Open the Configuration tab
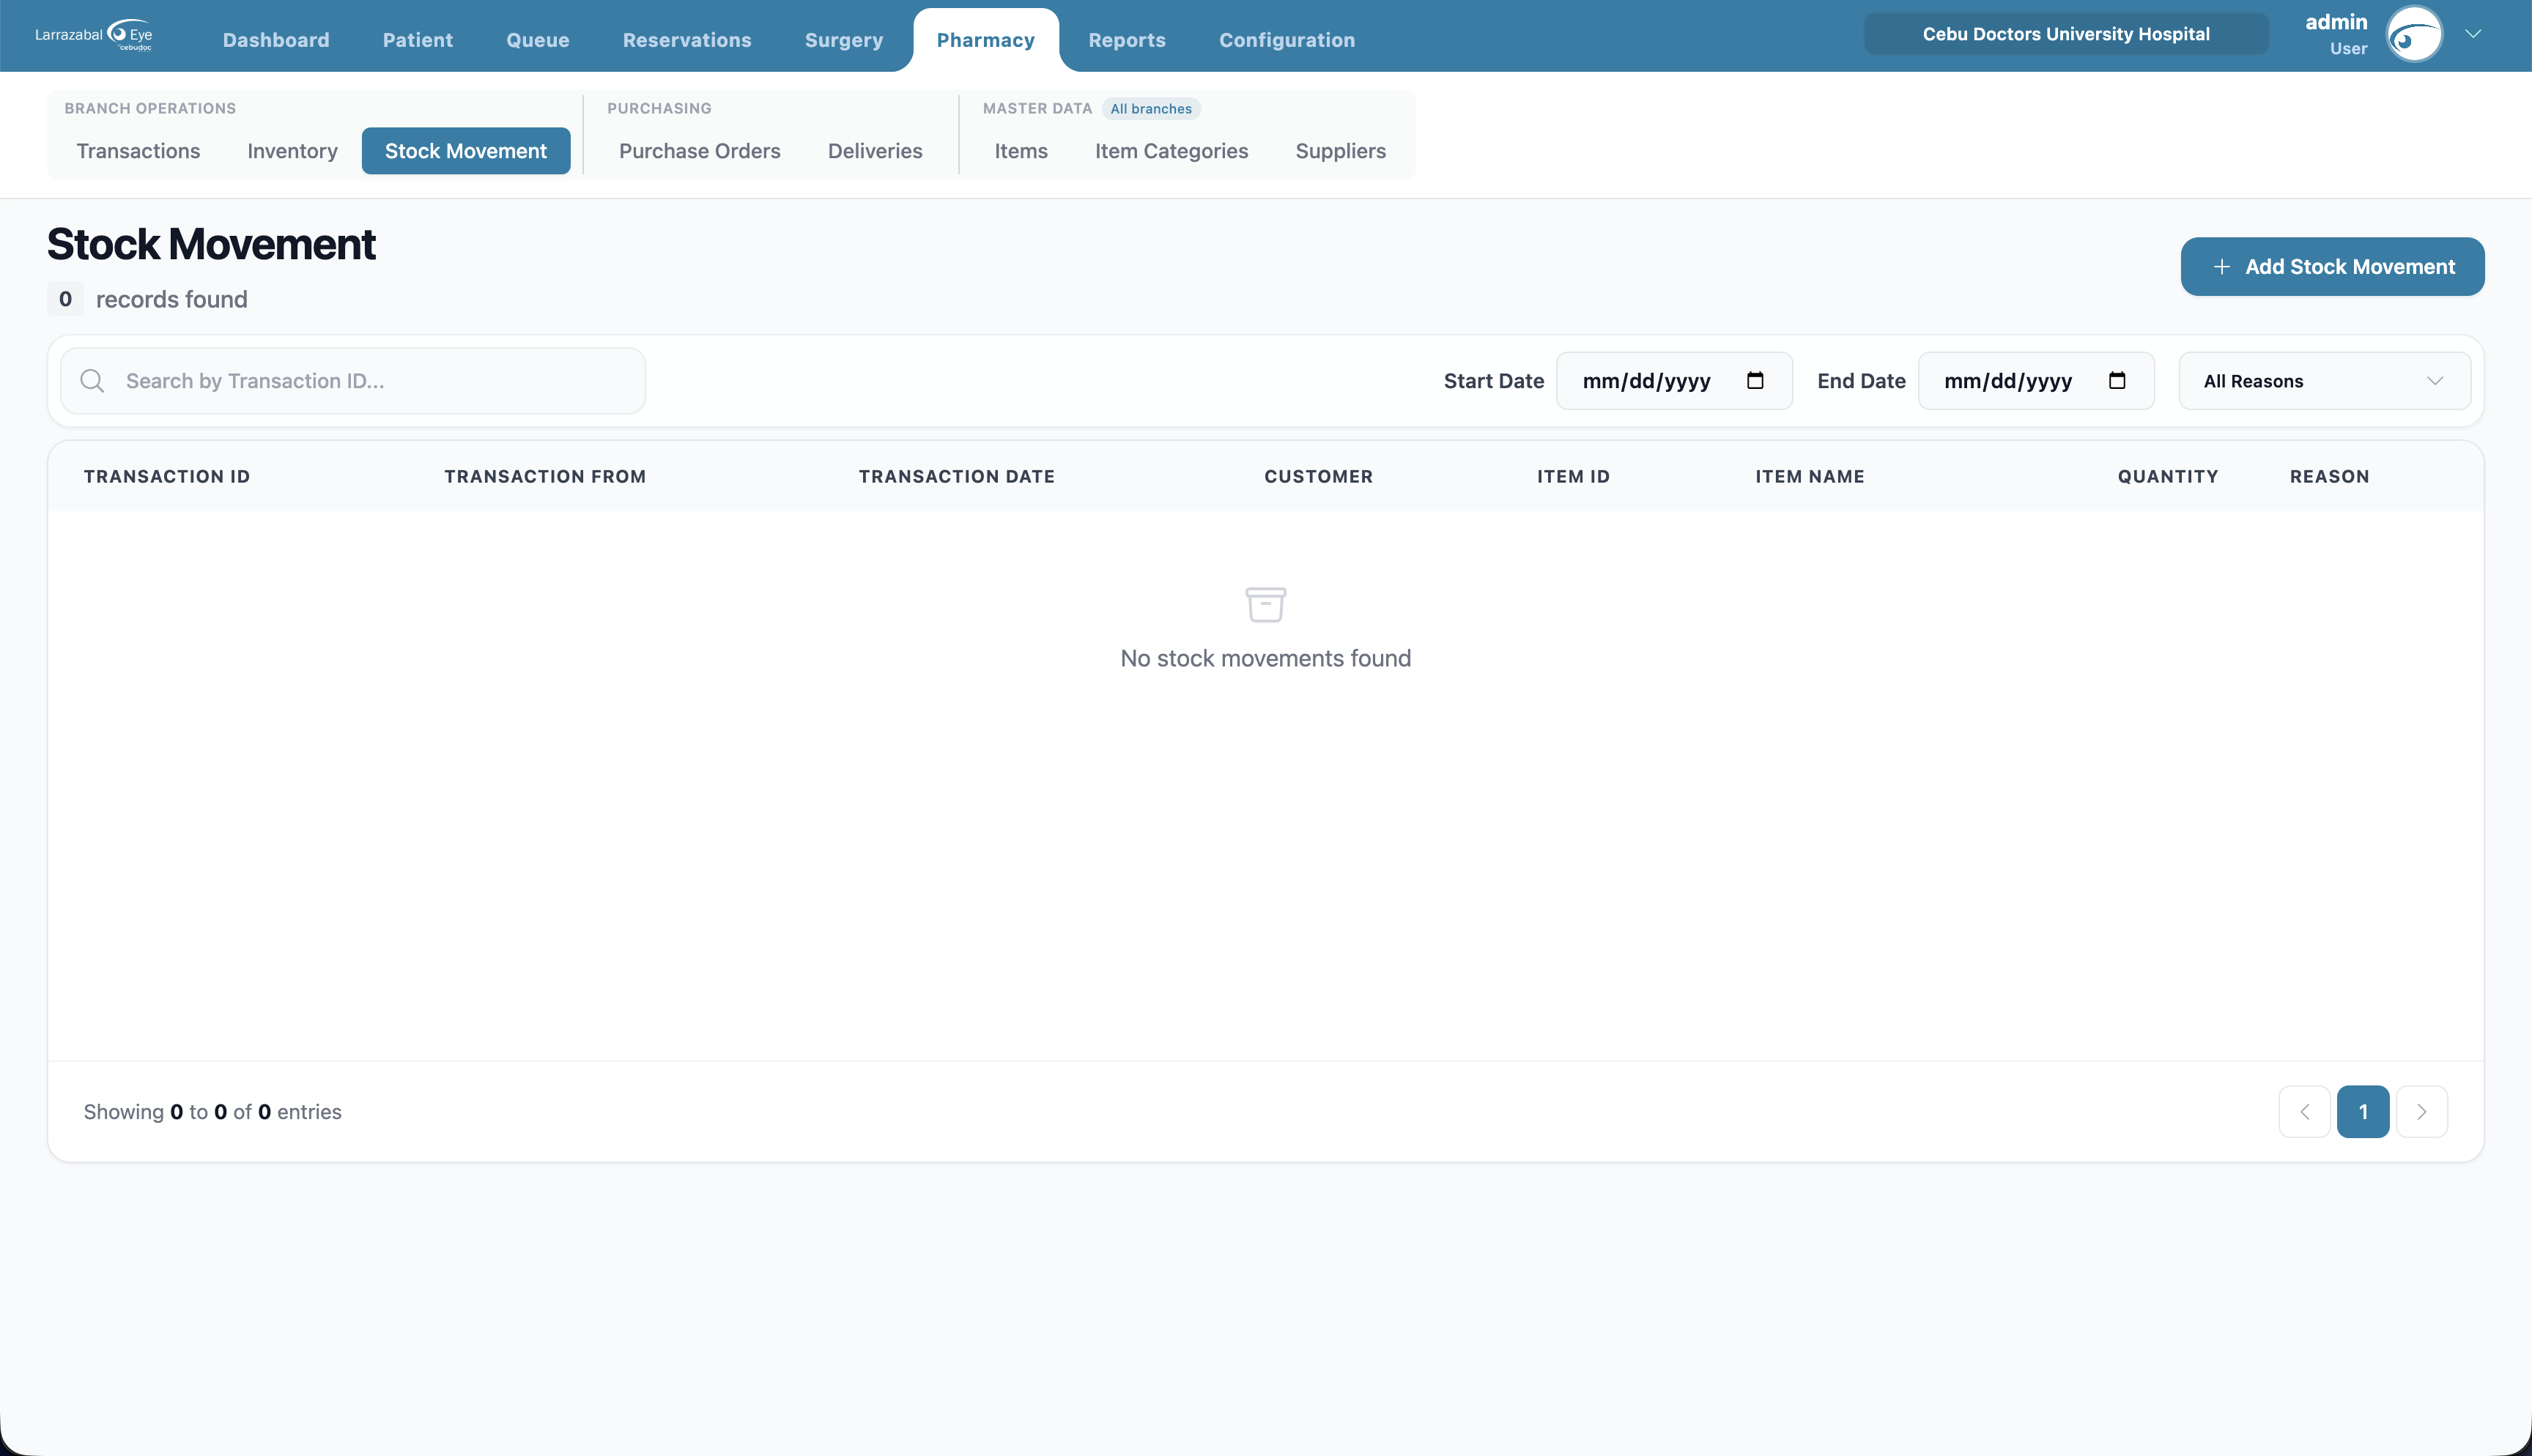Screen dimensions: 2532x1456 1287,40
